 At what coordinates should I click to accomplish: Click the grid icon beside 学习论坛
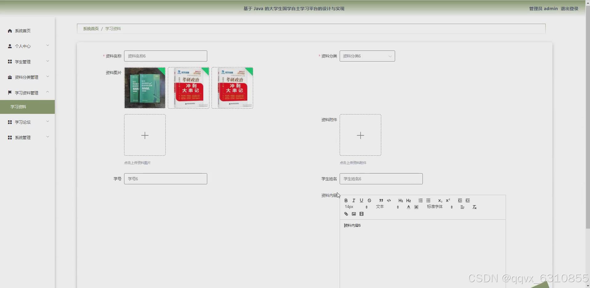10,122
